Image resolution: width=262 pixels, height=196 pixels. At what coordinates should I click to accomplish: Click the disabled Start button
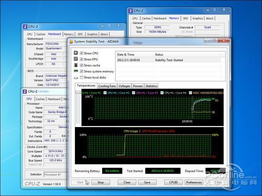80,182
